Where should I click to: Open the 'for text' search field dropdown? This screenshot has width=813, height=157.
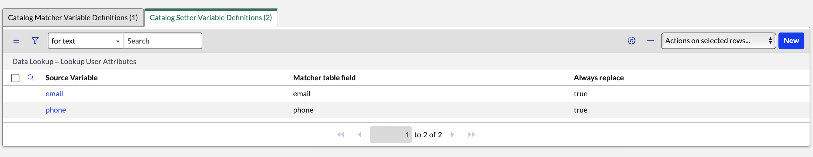pos(85,41)
